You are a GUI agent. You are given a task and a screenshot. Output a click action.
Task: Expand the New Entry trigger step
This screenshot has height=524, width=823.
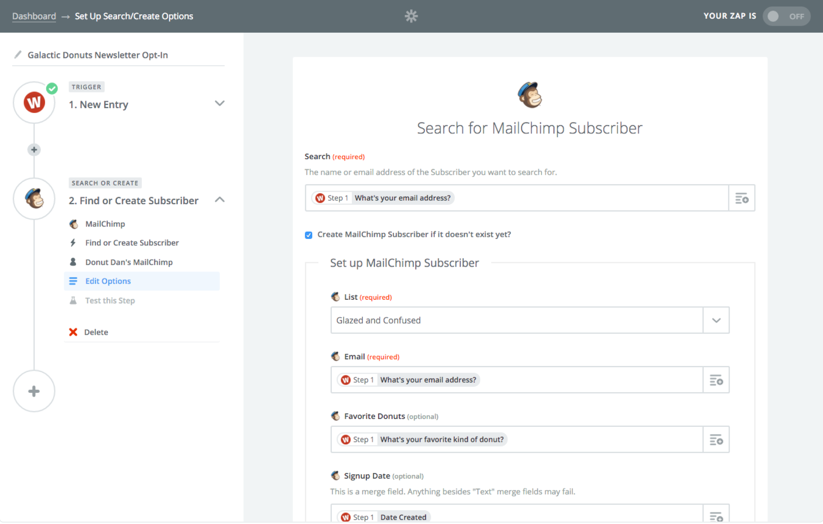click(x=219, y=103)
